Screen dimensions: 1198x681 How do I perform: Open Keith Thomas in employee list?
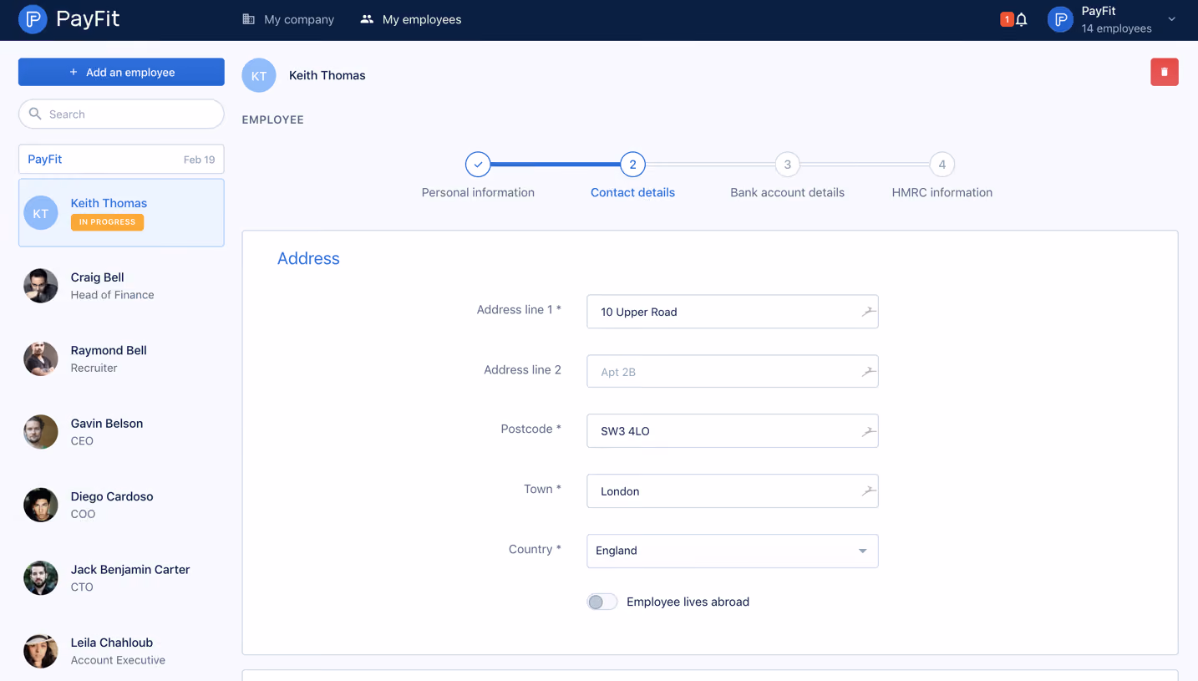[121, 212]
